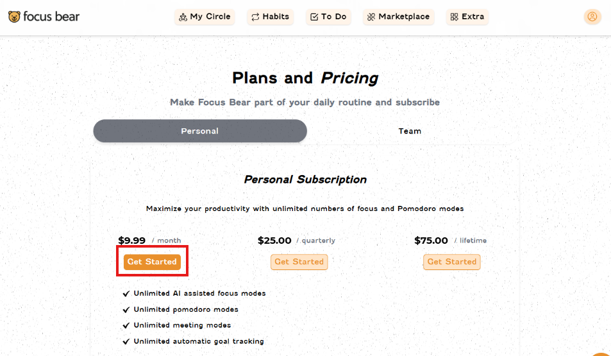Viewport: 611px width, 356px height.
Task: Open the user profile avatar
Action: 592,17
